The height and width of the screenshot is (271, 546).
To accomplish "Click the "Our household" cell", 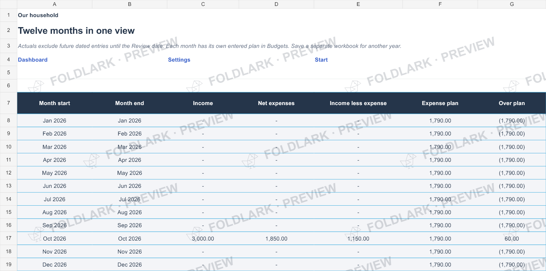I will pyautogui.click(x=38, y=15).
